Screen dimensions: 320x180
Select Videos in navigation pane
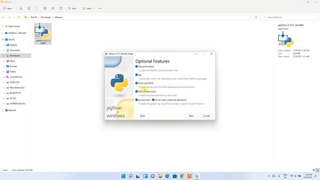click(12, 71)
